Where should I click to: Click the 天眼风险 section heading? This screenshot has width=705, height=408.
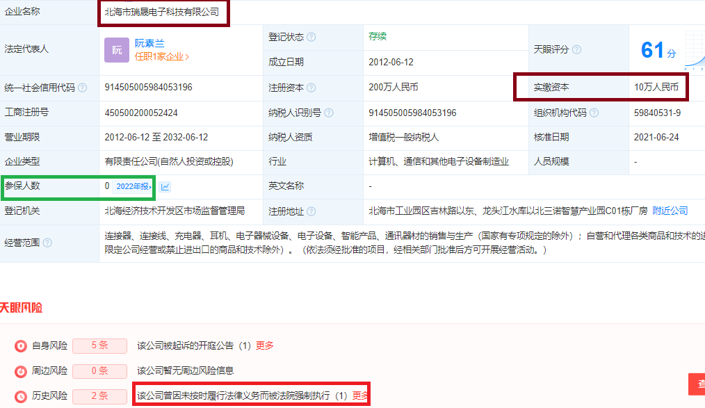pyautogui.click(x=21, y=308)
